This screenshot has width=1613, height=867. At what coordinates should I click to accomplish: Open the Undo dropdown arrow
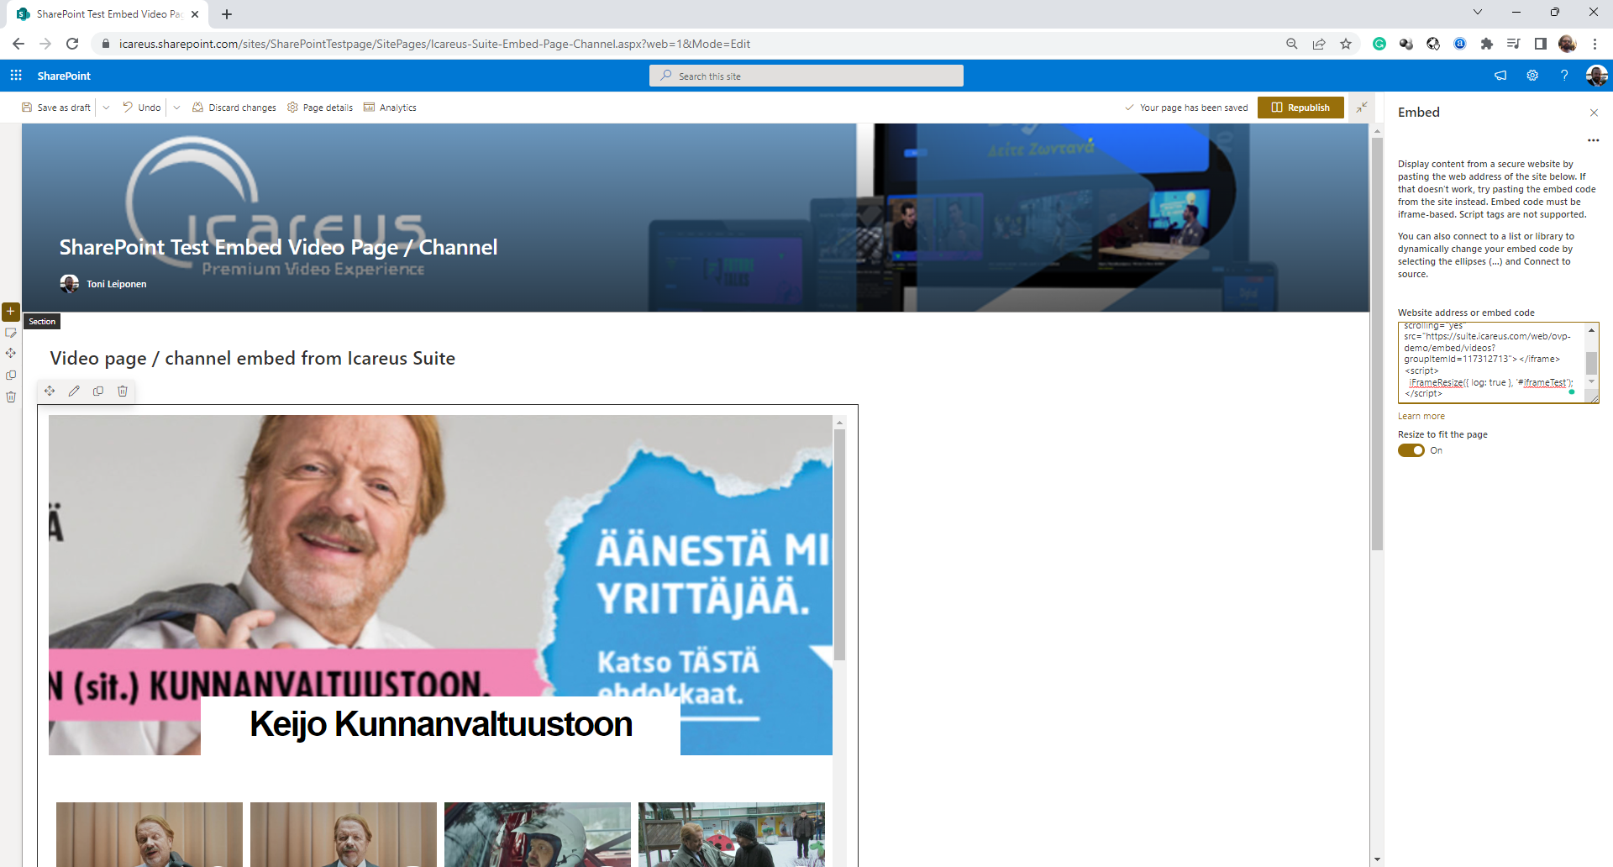coord(176,108)
